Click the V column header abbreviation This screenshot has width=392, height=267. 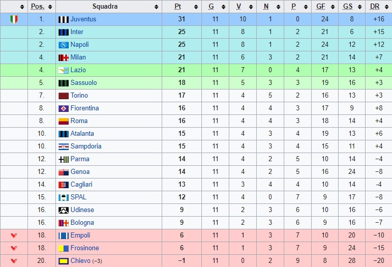[239, 7]
